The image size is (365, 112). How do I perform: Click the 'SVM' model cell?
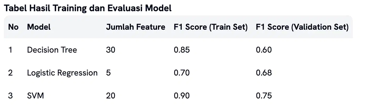pyautogui.click(x=36, y=96)
